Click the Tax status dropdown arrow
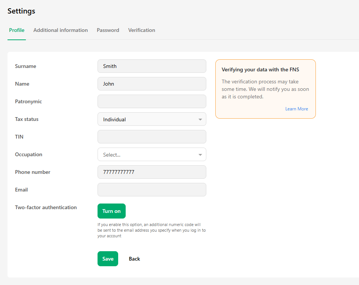 (x=200, y=119)
